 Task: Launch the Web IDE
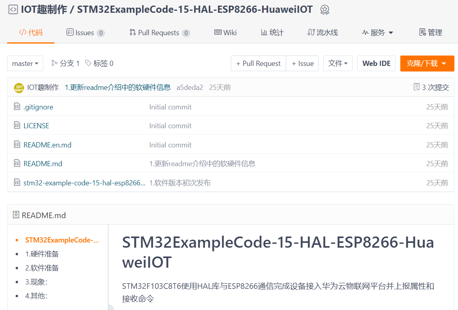tap(376, 64)
